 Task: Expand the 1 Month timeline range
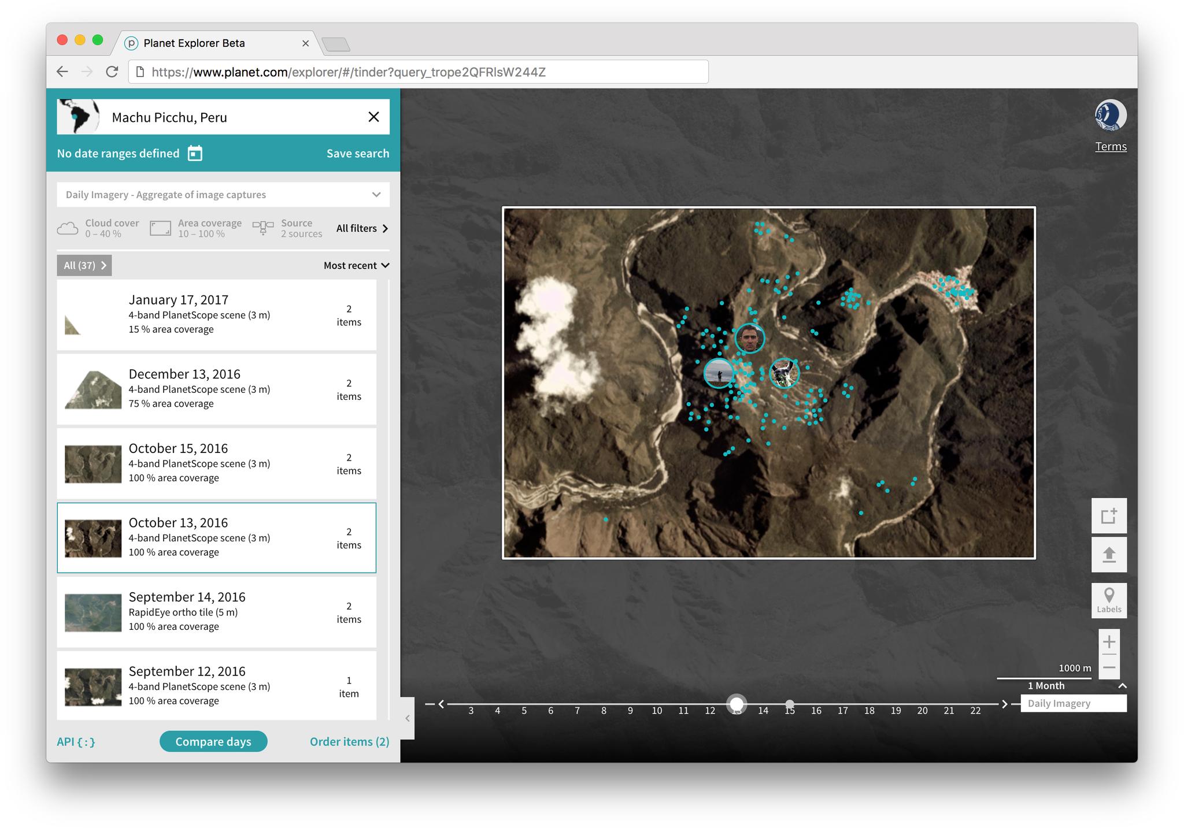click(x=1122, y=686)
